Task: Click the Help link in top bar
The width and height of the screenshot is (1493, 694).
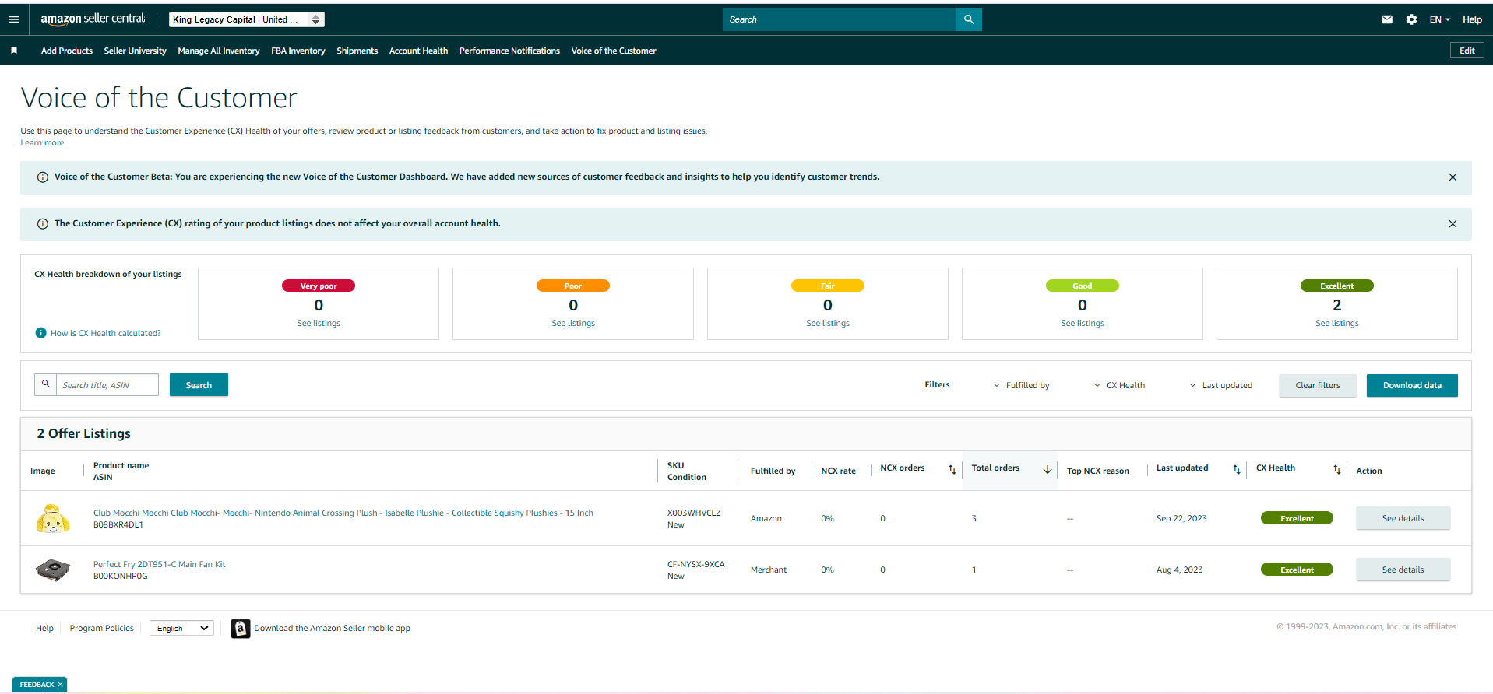Action: [x=1472, y=19]
